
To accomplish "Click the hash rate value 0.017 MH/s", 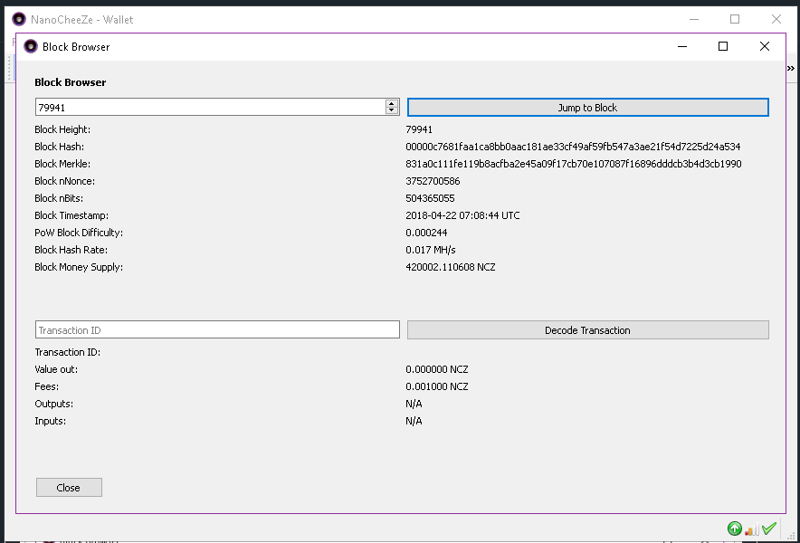I will coord(431,250).
